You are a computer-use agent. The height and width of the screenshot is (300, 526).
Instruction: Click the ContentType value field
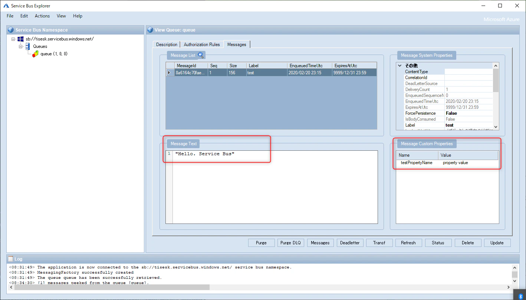(469, 72)
